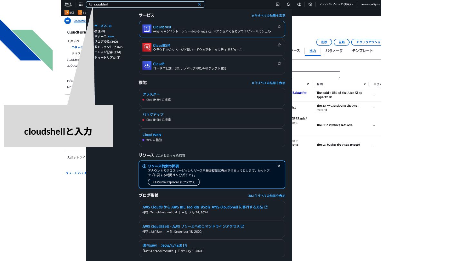The width and height of the screenshot is (464, 261).
Task: Show all 9 service results
Action: click(268, 15)
